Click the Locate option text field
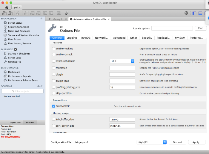Viewport: 209px width, 154px height. [172, 28]
